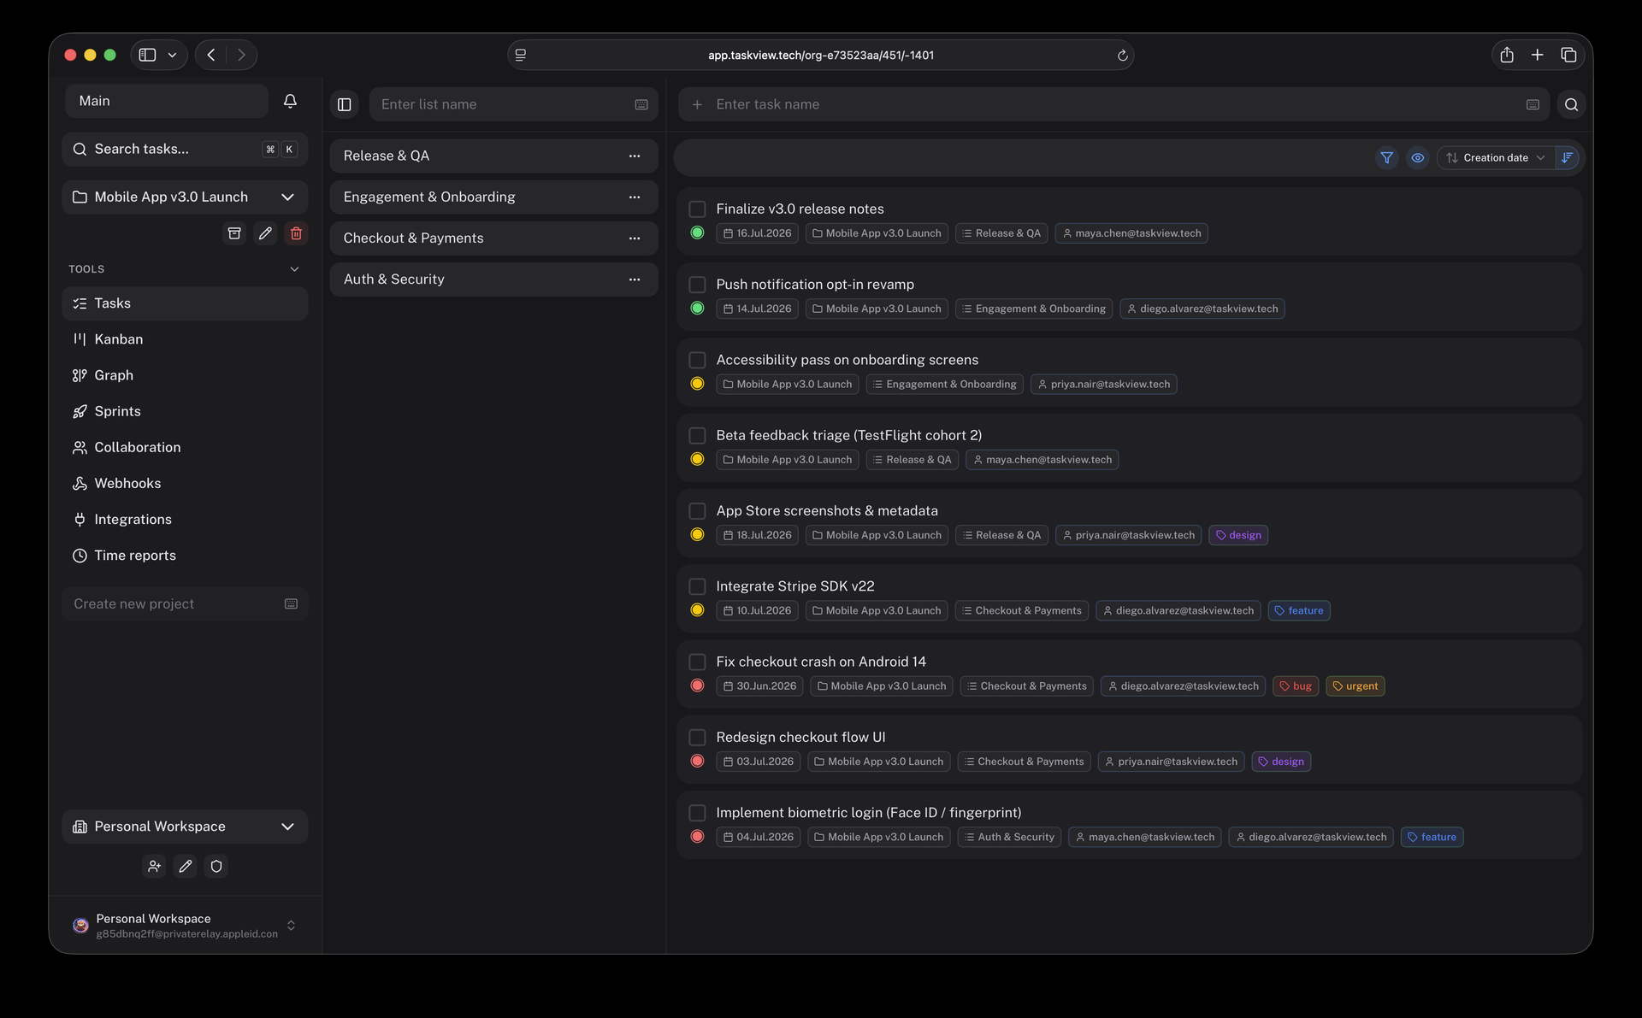This screenshot has height=1018, width=1642.
Task: Click the red priority dot for Redesign checkout flow UI
Action: click(697, 762)
